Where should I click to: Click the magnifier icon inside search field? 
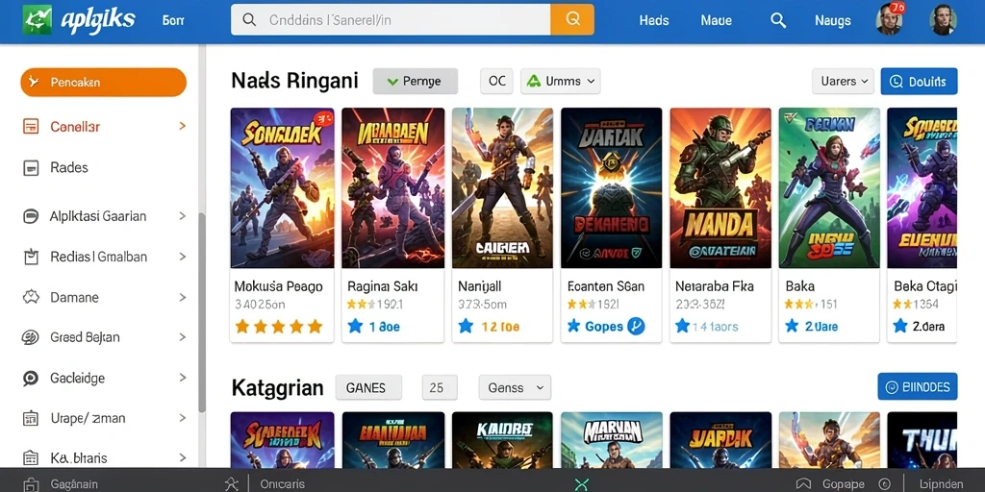pos(249,20)
